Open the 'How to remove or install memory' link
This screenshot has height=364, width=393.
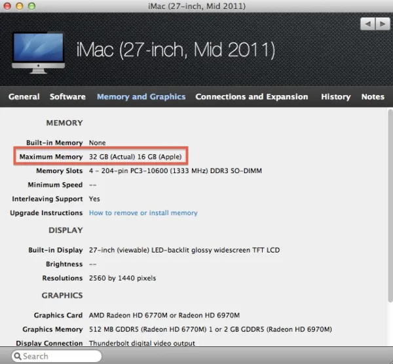[x=143, y=213]
